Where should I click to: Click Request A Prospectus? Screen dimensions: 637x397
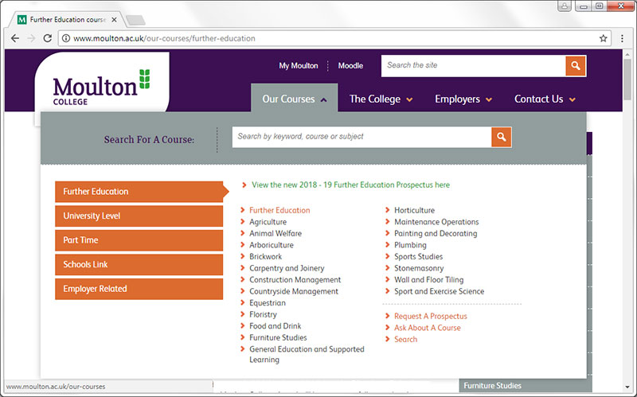click(x=431, y=316)
